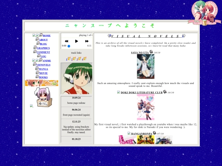The image size is (222, 166).
Task: Click the 10/10 rating beside Saya no Uta
Action: pyautogui.click(x=157, y=52)
